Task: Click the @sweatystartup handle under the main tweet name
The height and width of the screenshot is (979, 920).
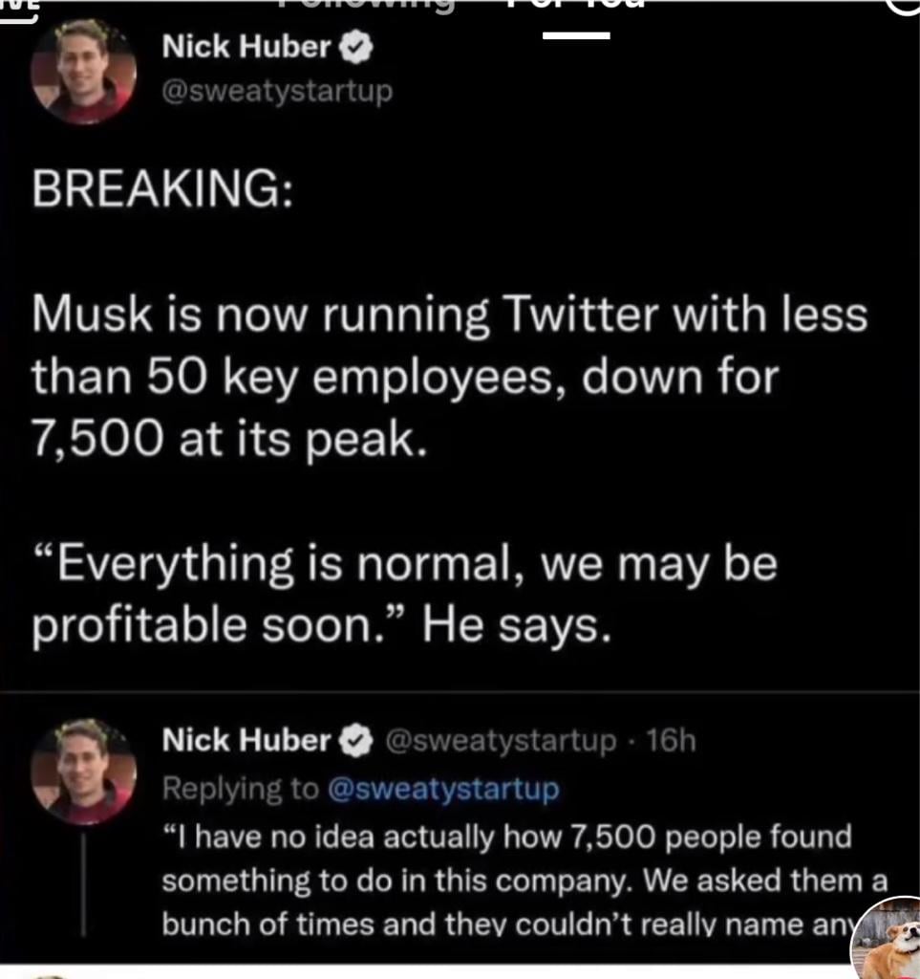Action: (277, 93)
